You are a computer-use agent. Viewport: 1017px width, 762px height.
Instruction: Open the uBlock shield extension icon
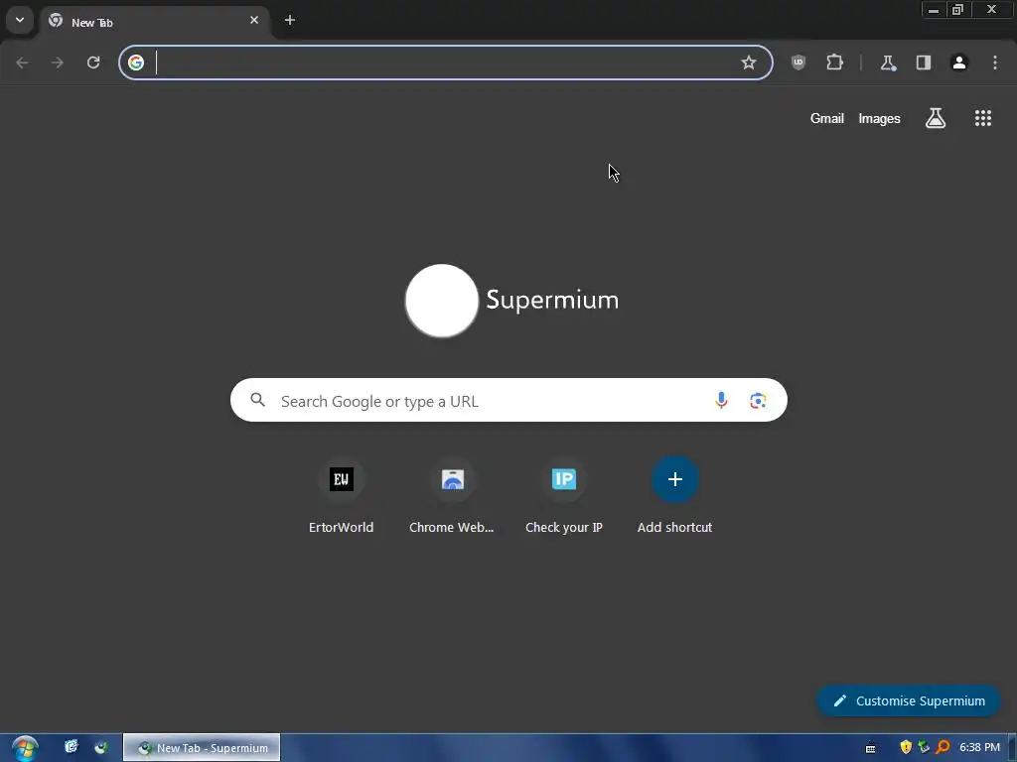tap(799, 63)
